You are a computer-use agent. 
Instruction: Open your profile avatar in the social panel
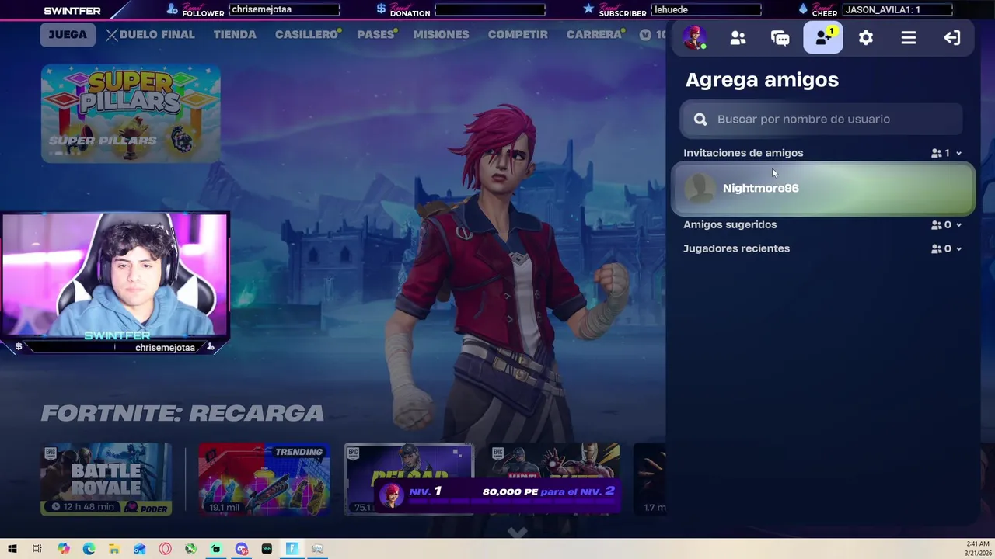pos(694,37)
